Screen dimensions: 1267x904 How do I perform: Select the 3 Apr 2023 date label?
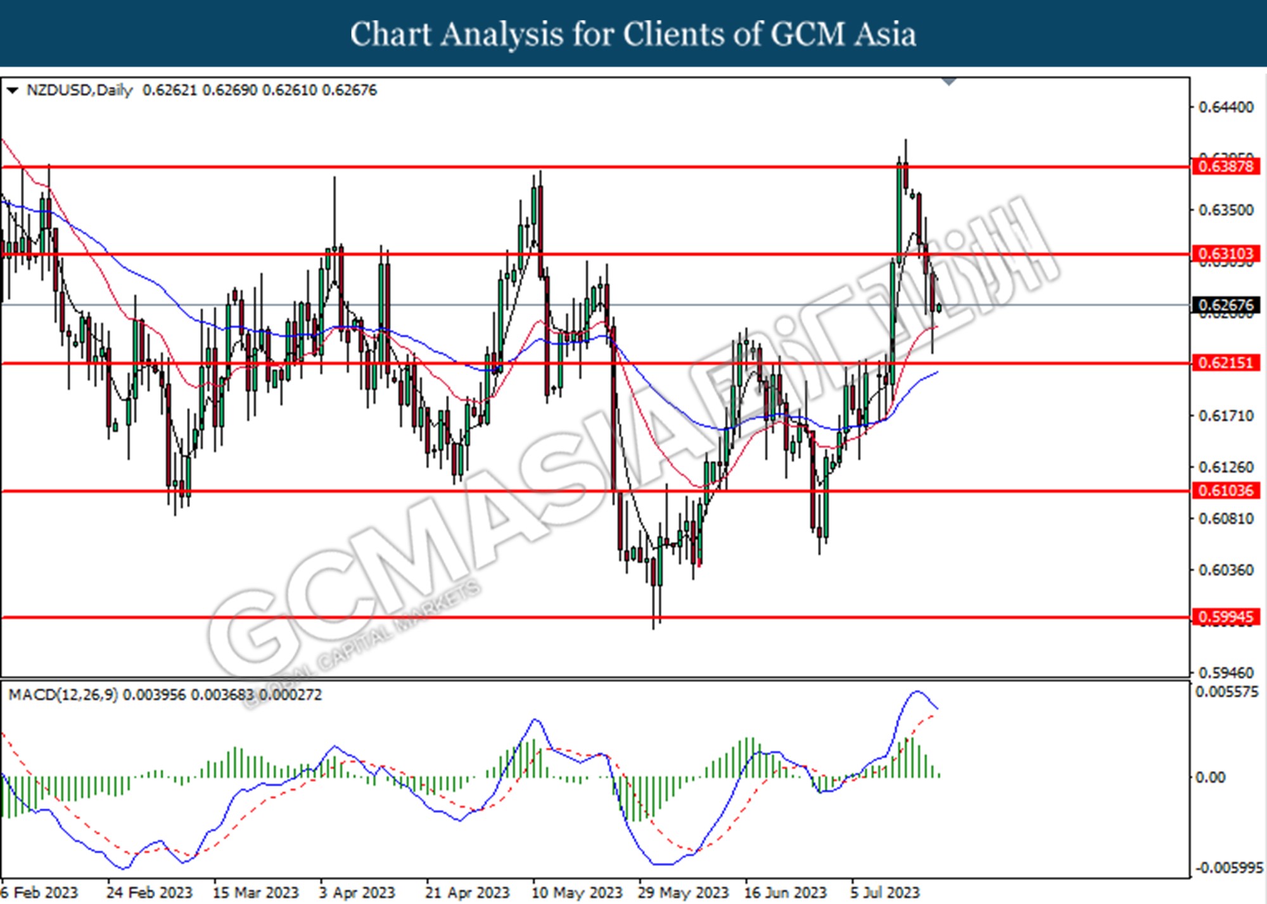[x=357, y=893]
